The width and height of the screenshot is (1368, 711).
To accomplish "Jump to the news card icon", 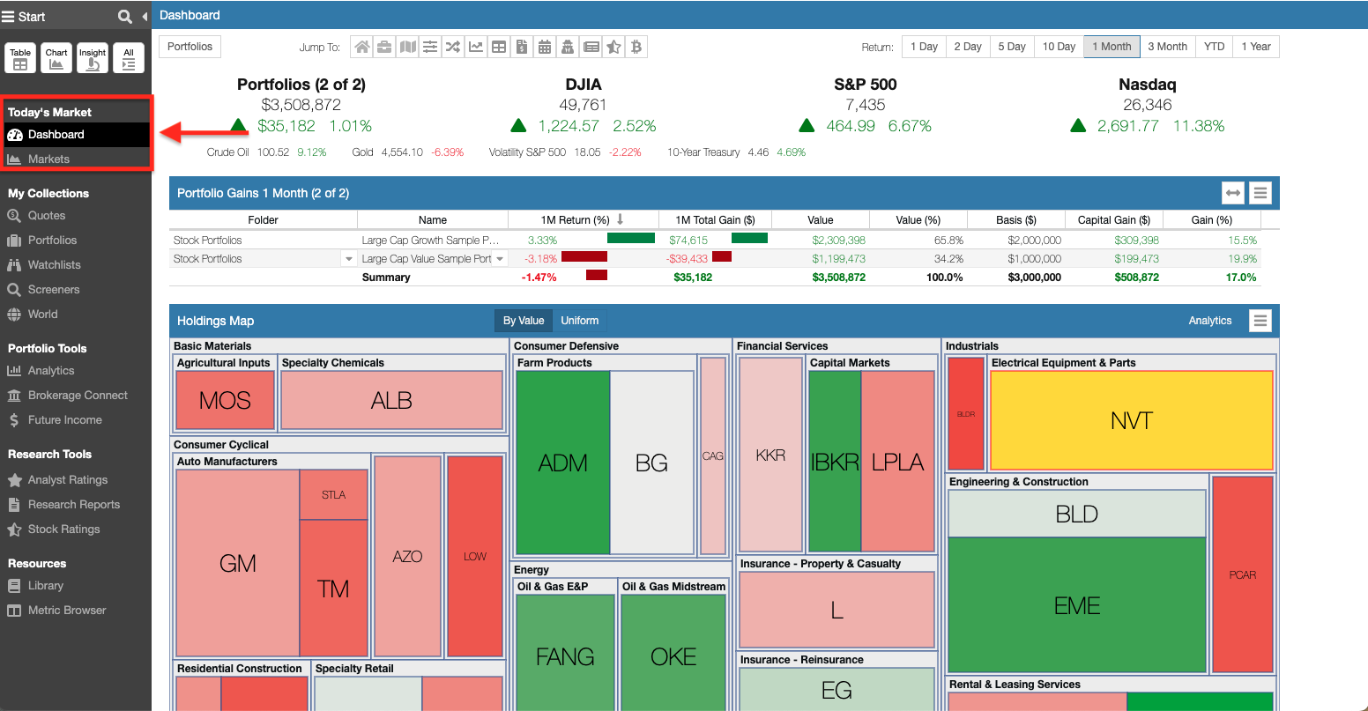I will click(x=591, y=47).
